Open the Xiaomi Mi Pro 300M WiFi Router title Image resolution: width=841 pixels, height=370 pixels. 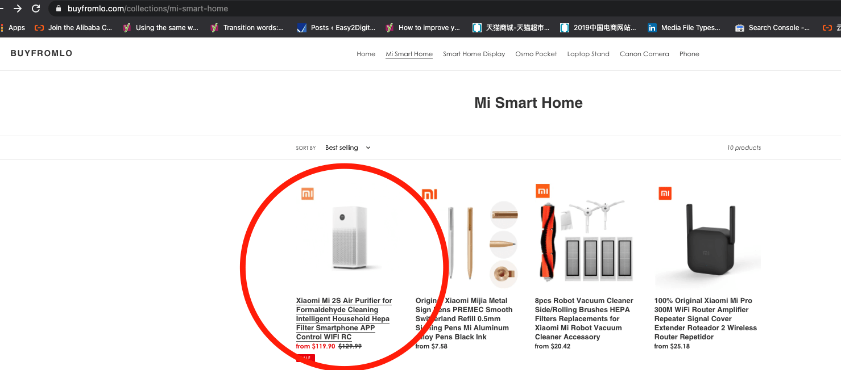[x=706, y=319]
